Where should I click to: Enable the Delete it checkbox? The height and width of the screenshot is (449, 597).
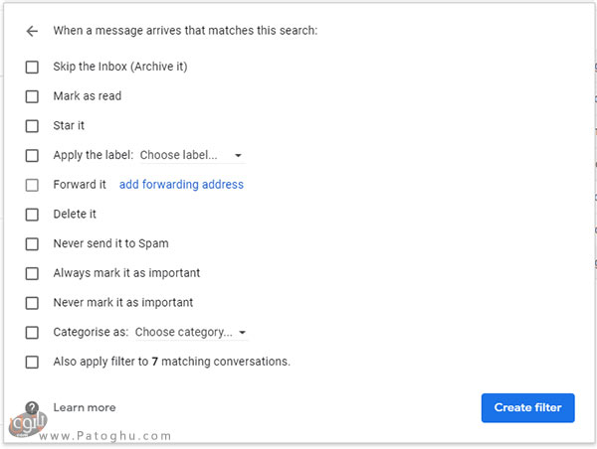[32, 214]
